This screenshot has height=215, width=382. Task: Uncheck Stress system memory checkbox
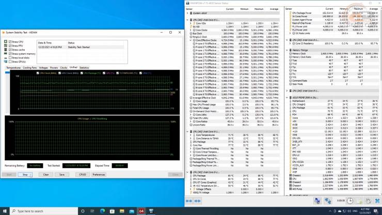click(x=10, y=54)
